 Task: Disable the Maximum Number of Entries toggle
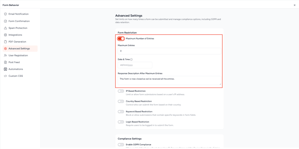121,38
